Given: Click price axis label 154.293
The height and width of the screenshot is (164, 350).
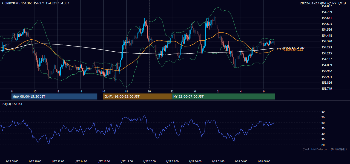Looking at the screenshot, I should pos(327,47).
